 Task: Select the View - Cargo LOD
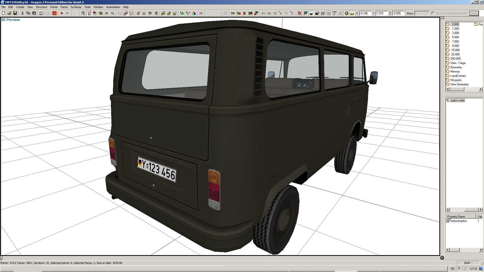[x=458, y=63]
